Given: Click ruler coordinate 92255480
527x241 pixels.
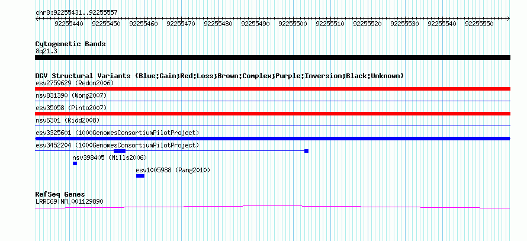Looking at the screenshot, I should (x=218, y=24).
